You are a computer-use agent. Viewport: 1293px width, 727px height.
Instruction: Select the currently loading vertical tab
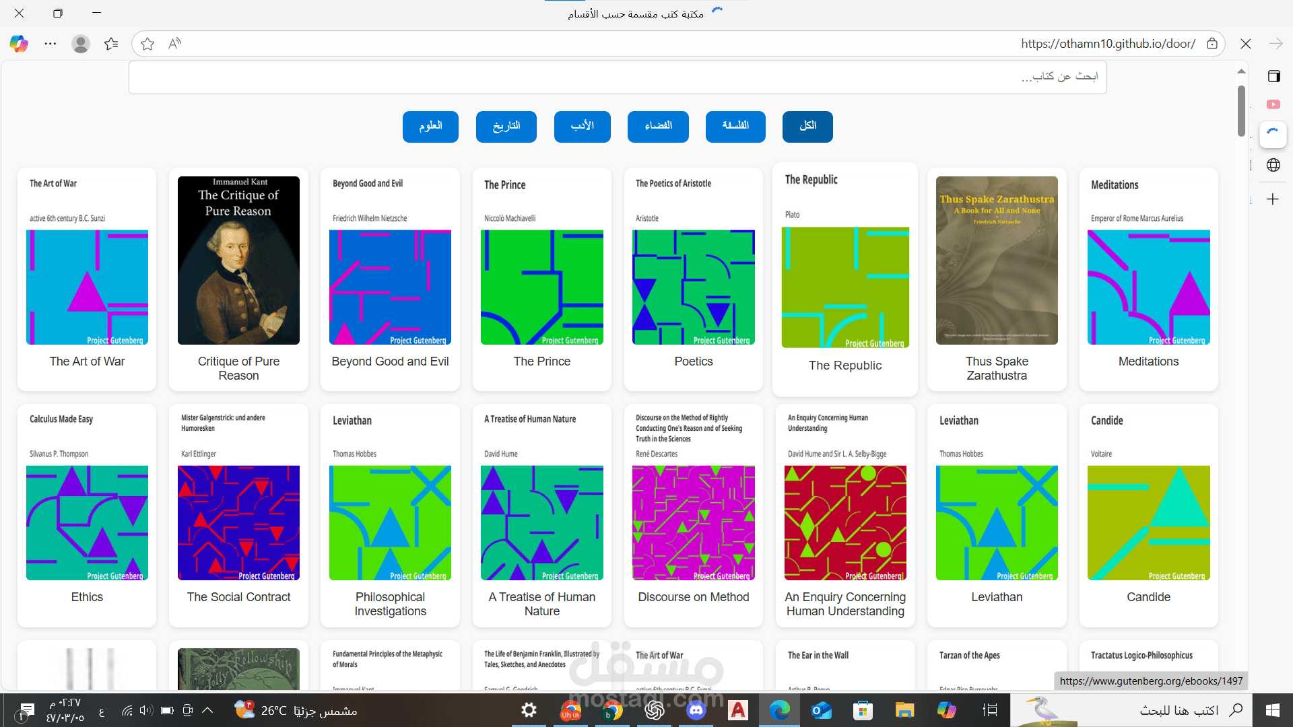pos(1273,133)
